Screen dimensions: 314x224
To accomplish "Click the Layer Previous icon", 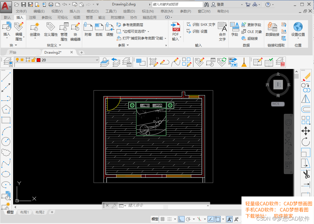I will (116, 62).
